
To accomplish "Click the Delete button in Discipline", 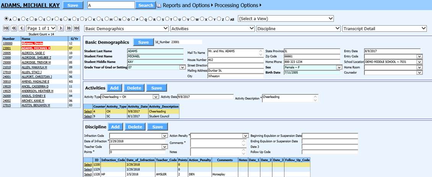I will 134,127.
